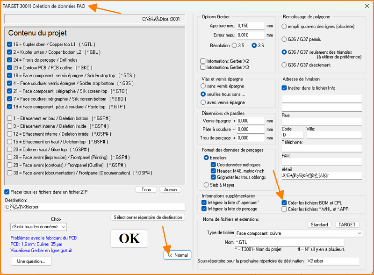Apply the TARGET filename preset
374x275 pixels.
[347, 224]
